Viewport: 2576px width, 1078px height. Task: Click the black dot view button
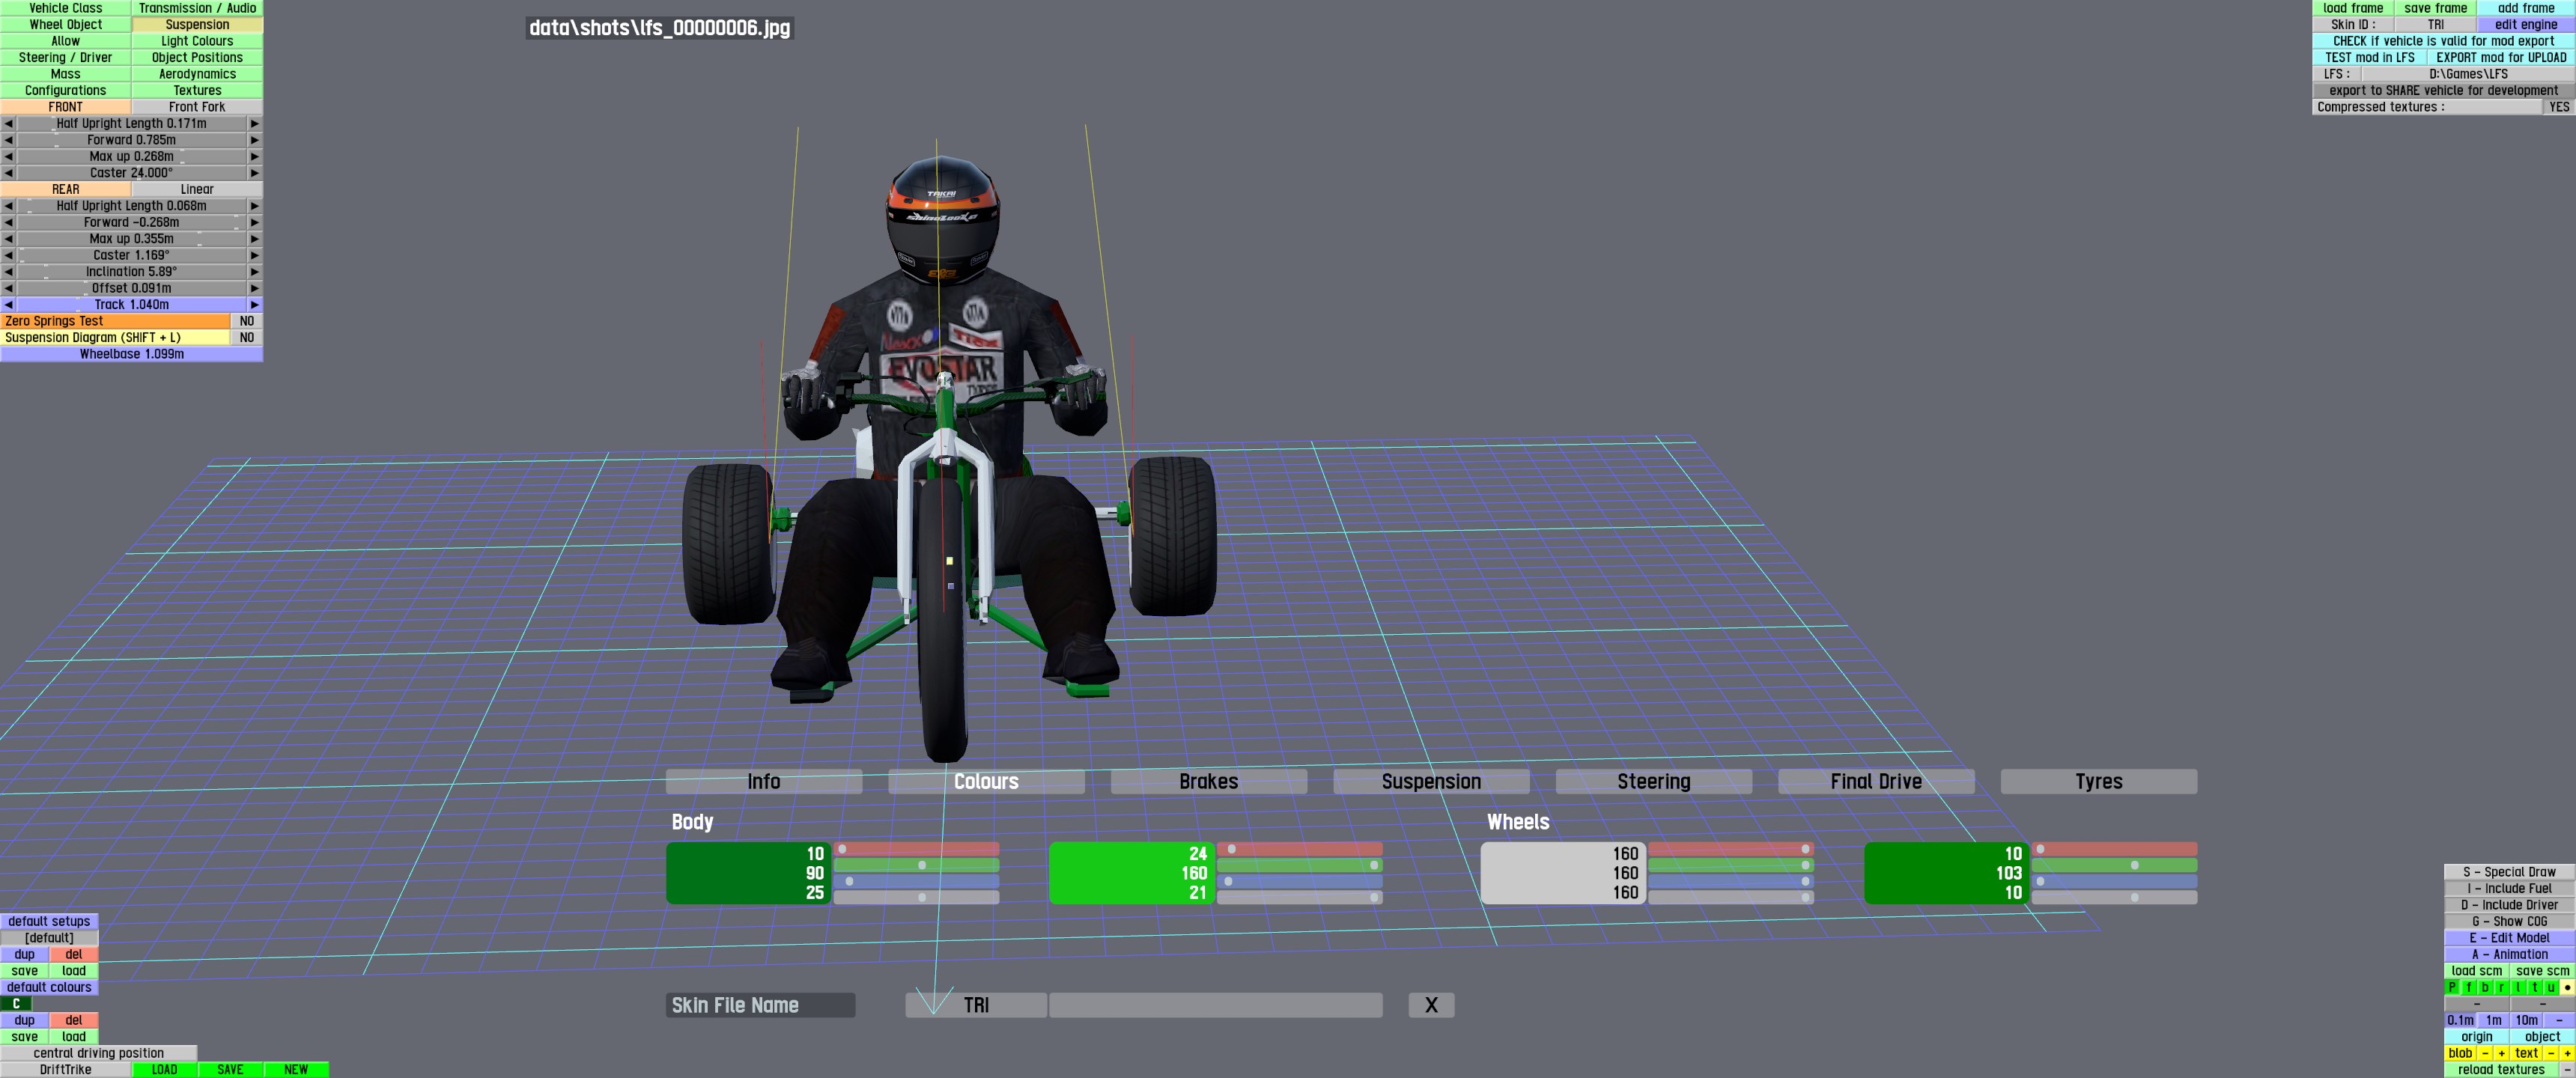coord(2567,987)
